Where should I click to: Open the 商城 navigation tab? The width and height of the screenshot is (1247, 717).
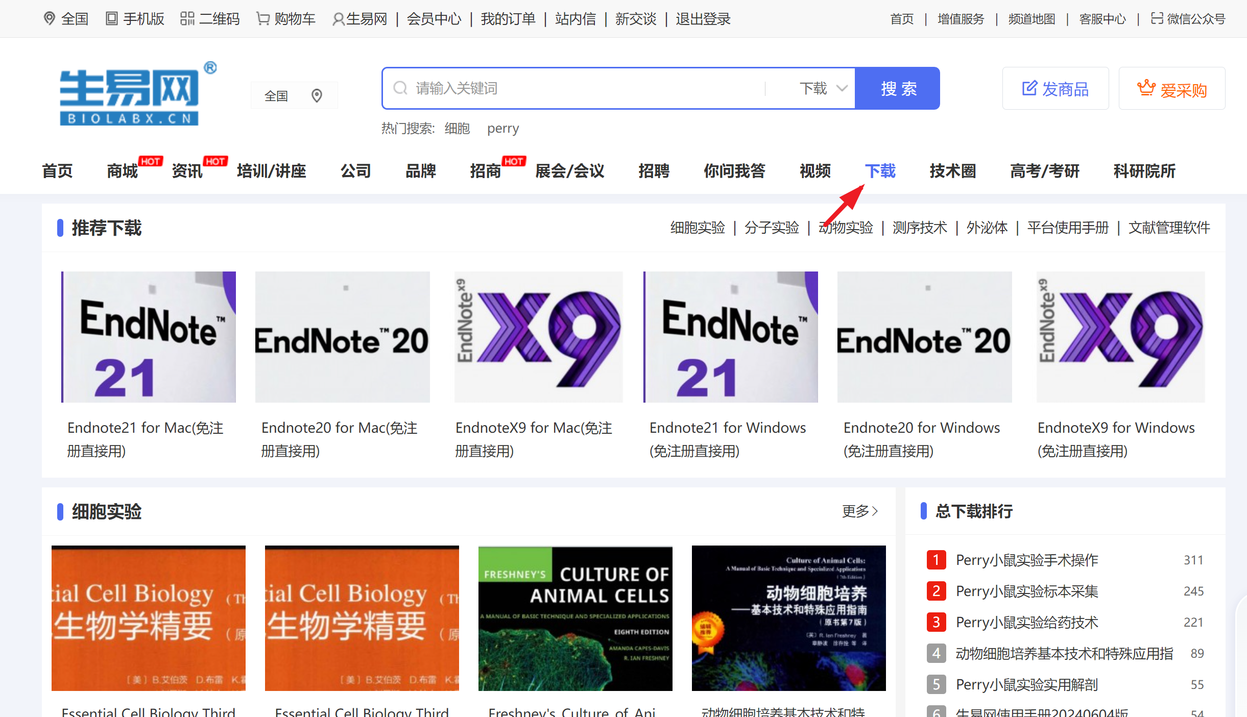(x=123, y=171)
